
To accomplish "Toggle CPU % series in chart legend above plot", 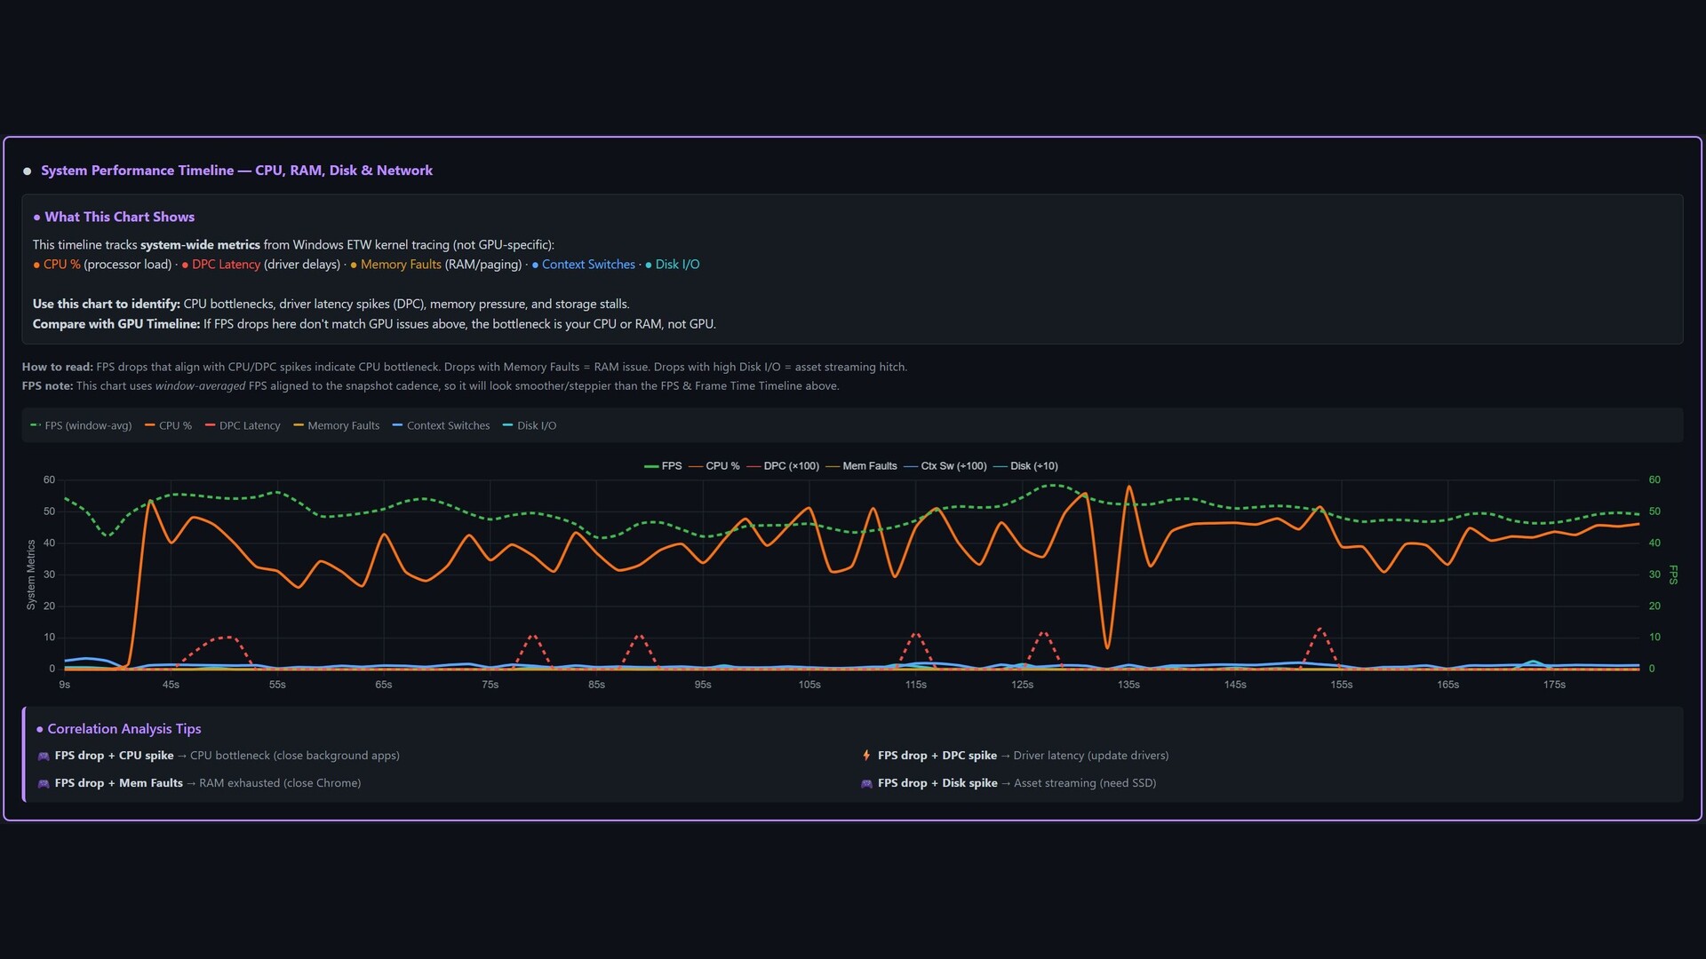I will [713, 466].
